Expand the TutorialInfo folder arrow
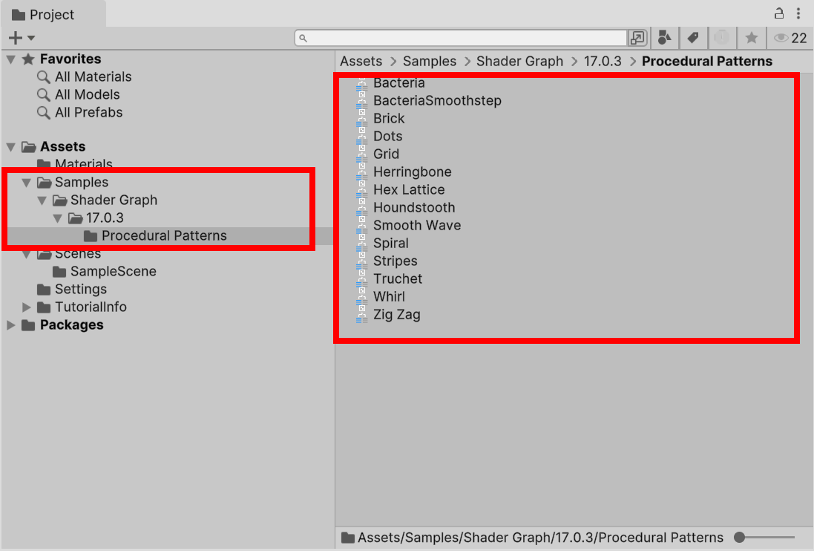The height and width of the screenshot is (551, 814). [x=27, y=307]
